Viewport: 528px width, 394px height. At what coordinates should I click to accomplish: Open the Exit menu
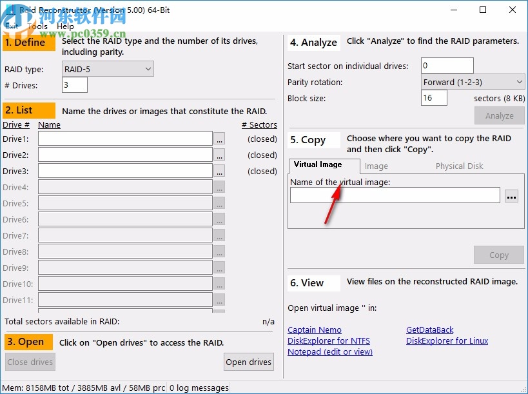coord(12,26)
